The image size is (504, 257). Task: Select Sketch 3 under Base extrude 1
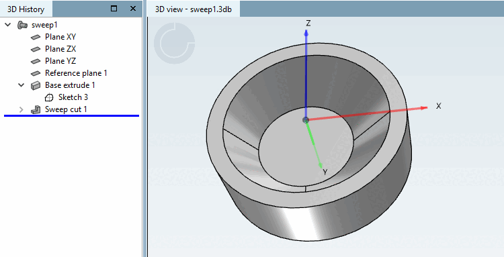[73, 97]
